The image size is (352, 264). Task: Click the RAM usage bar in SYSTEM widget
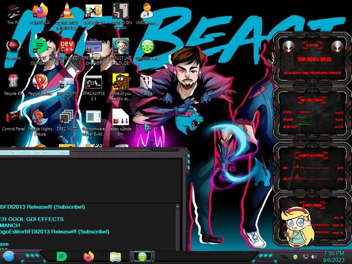302,118
